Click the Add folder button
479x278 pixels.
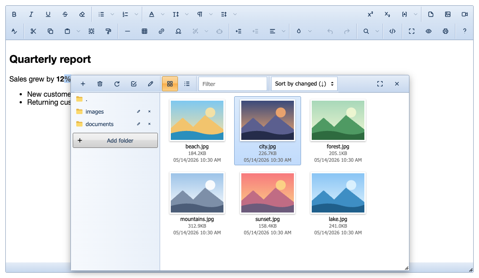click(x=115, y=140)
